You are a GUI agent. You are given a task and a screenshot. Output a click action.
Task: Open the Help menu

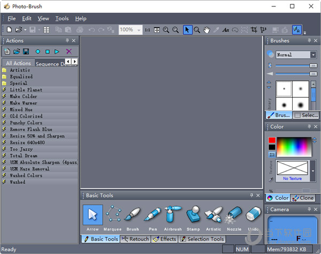[81, 19]
